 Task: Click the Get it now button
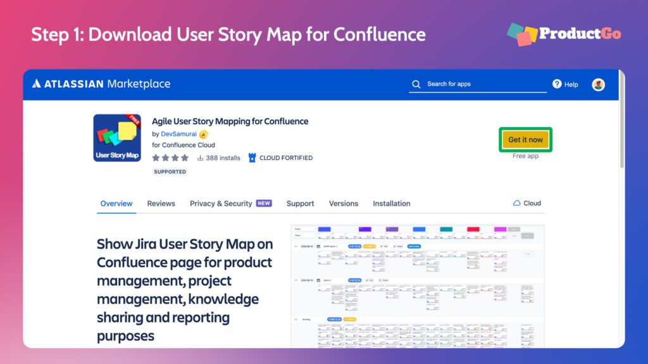coord(525,139)
